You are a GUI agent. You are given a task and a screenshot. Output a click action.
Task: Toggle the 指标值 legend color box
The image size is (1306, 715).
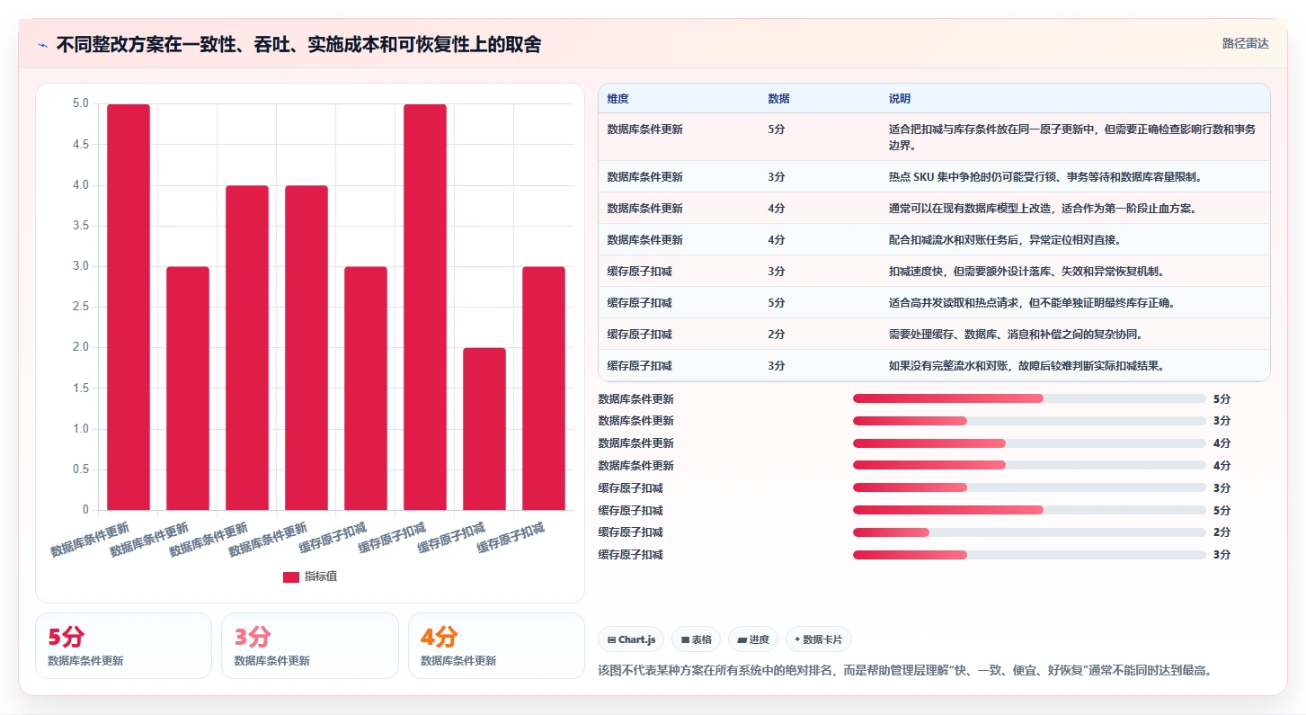[x=291, y=577]
